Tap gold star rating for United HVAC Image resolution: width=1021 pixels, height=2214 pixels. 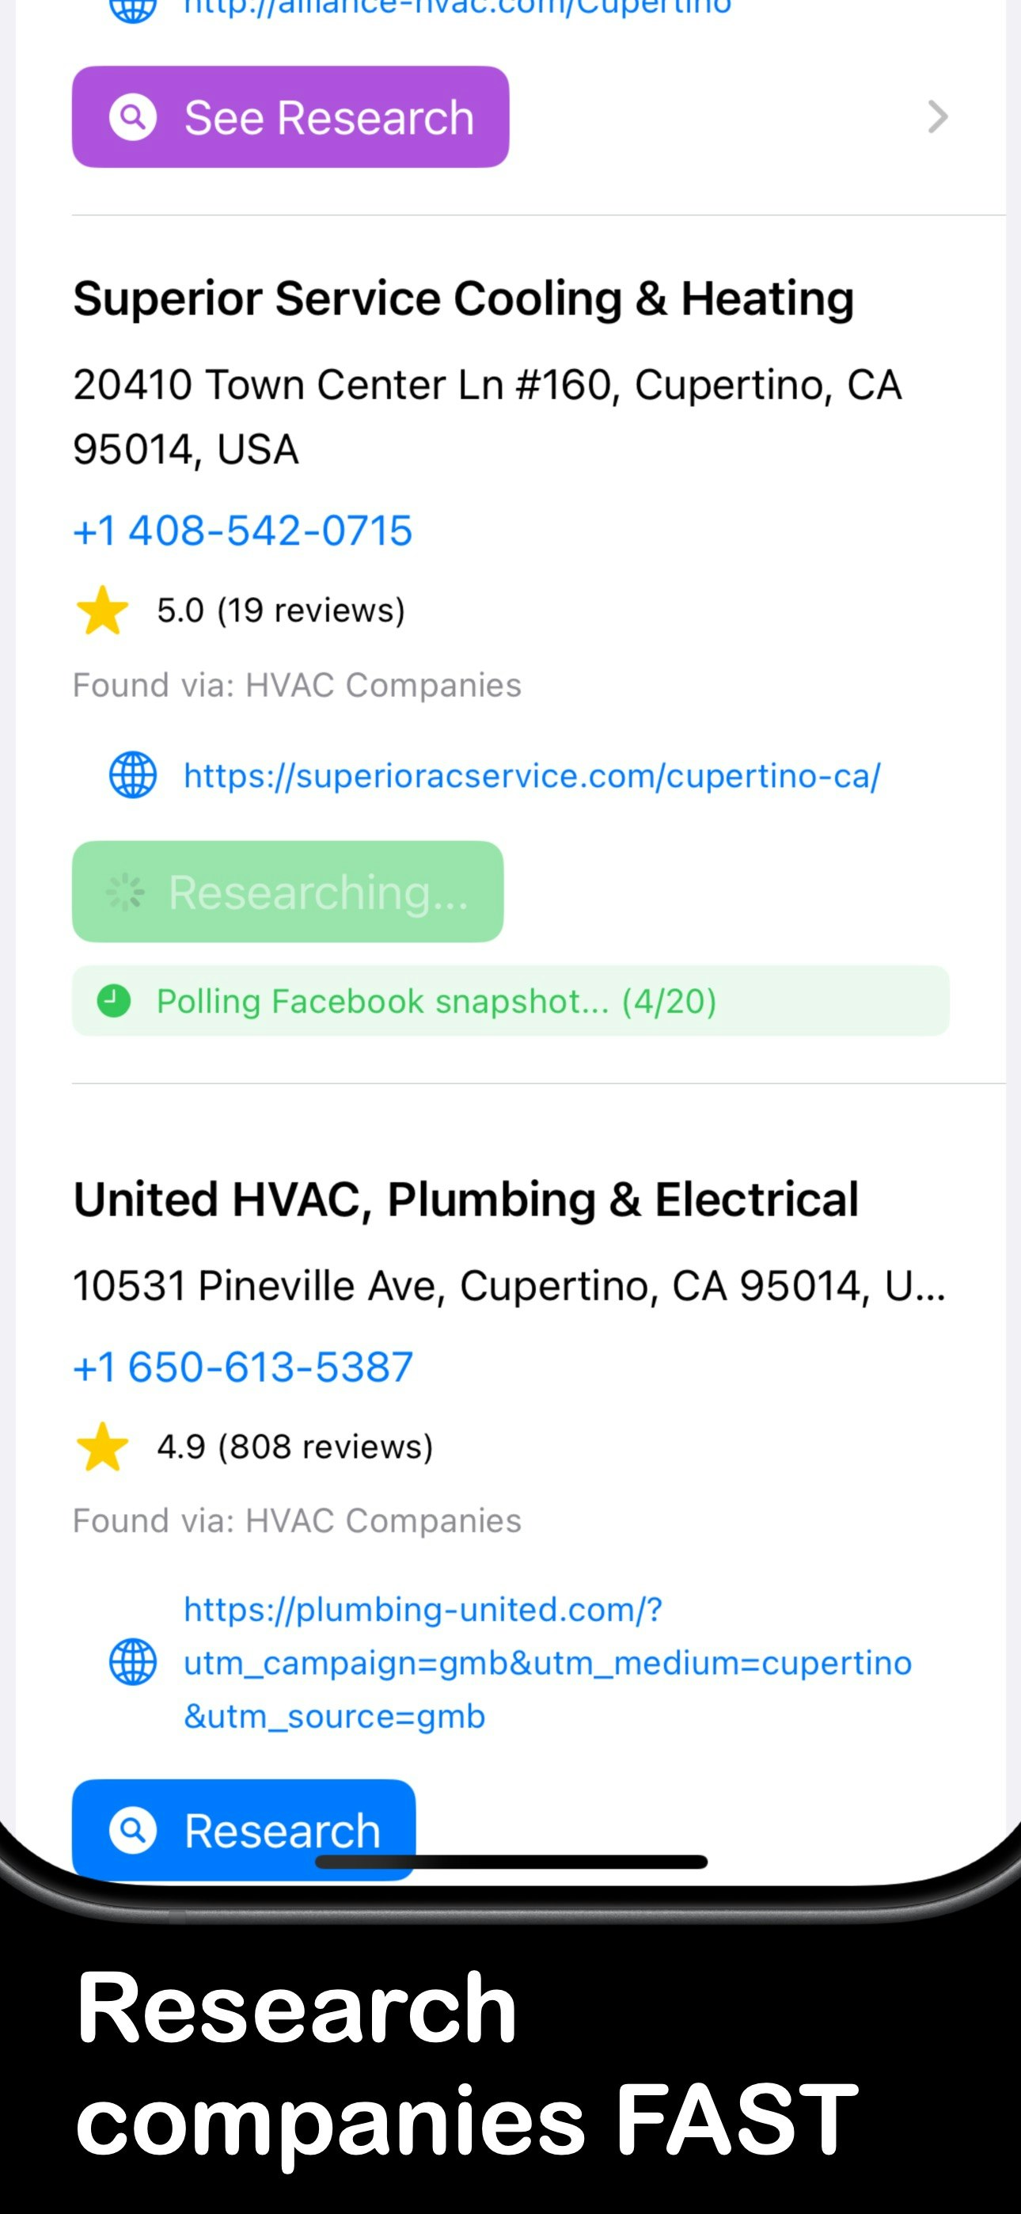pos(102,1447)
